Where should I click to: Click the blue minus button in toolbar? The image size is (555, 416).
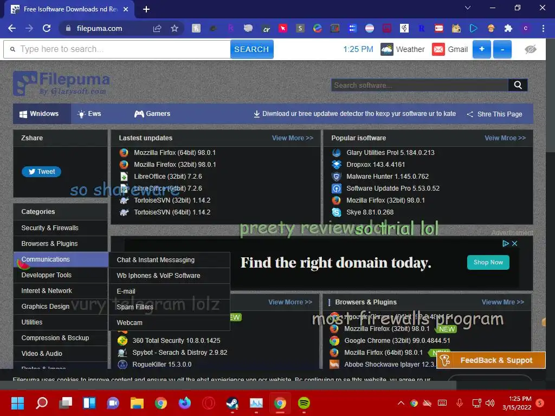(x=502, y=49)
